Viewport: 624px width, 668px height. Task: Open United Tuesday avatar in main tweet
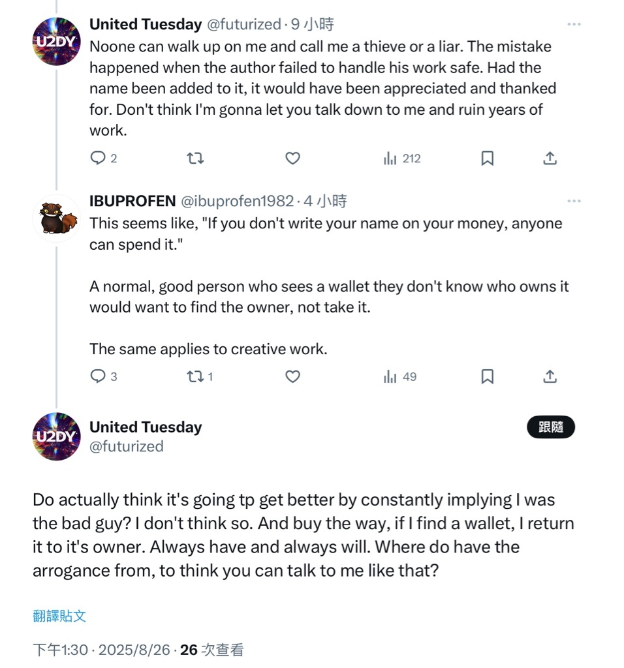tap(56, 436)
